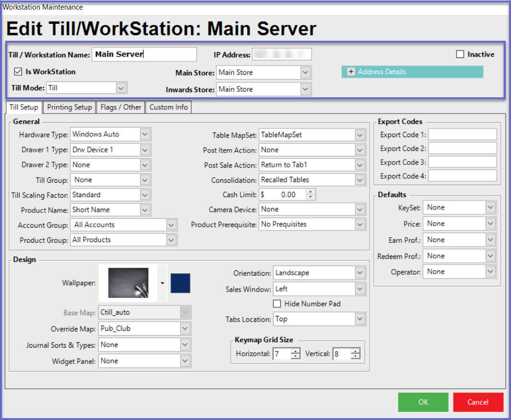Expand the Post Sale Action dropdown
This screenshot has width=511, height=420.
[360, 165]
